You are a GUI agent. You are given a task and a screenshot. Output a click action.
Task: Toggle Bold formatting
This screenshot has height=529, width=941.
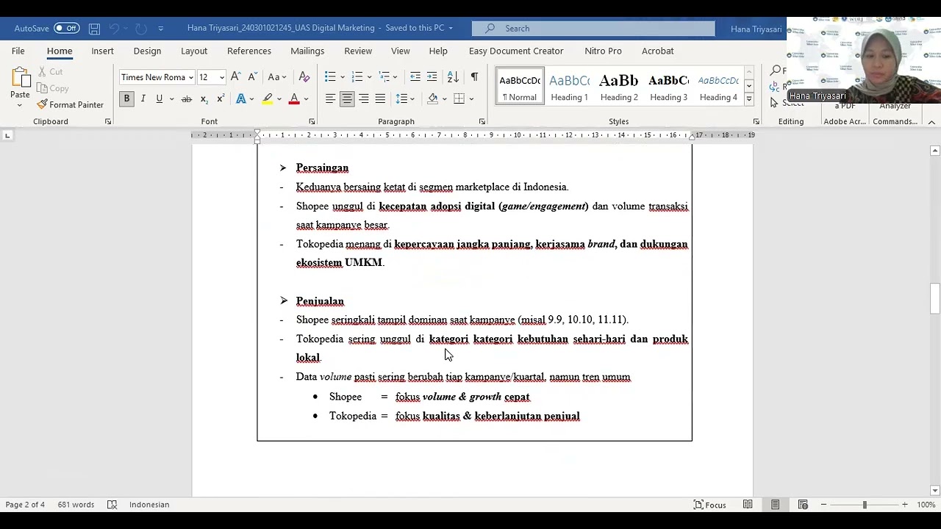click(126, 98)
